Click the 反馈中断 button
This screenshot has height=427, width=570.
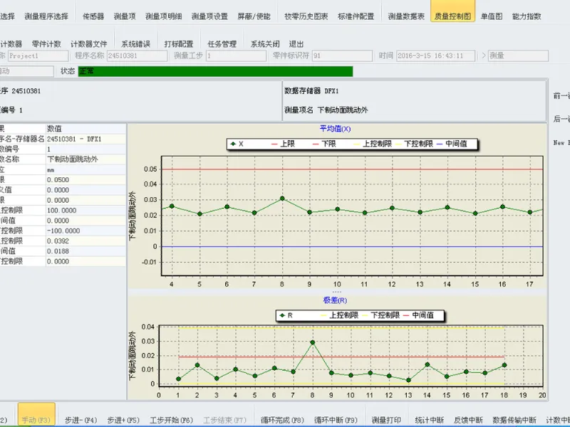[x=468, y=420]
